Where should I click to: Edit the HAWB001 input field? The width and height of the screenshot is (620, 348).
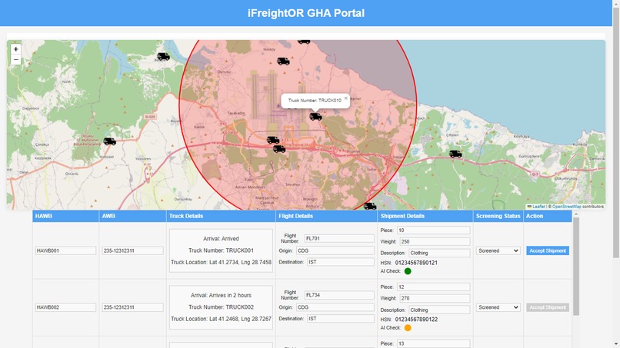coord(65,250)
